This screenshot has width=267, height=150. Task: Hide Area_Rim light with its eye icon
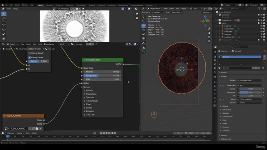[262, 34]
